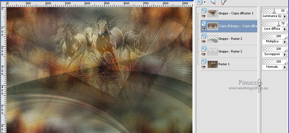289x133 pixels.
Task: Click the thumbnail of the selected Copia diGruppo layer
Action: click(213, 26)
